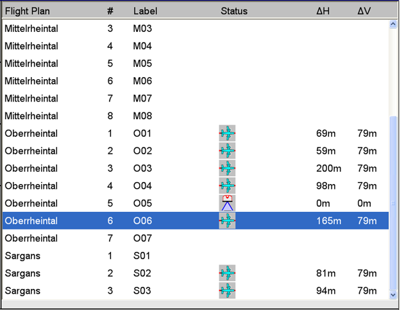Click the scrollbar down arrow
This screenshot has width=400, height=310.
(x=393, y=294)
